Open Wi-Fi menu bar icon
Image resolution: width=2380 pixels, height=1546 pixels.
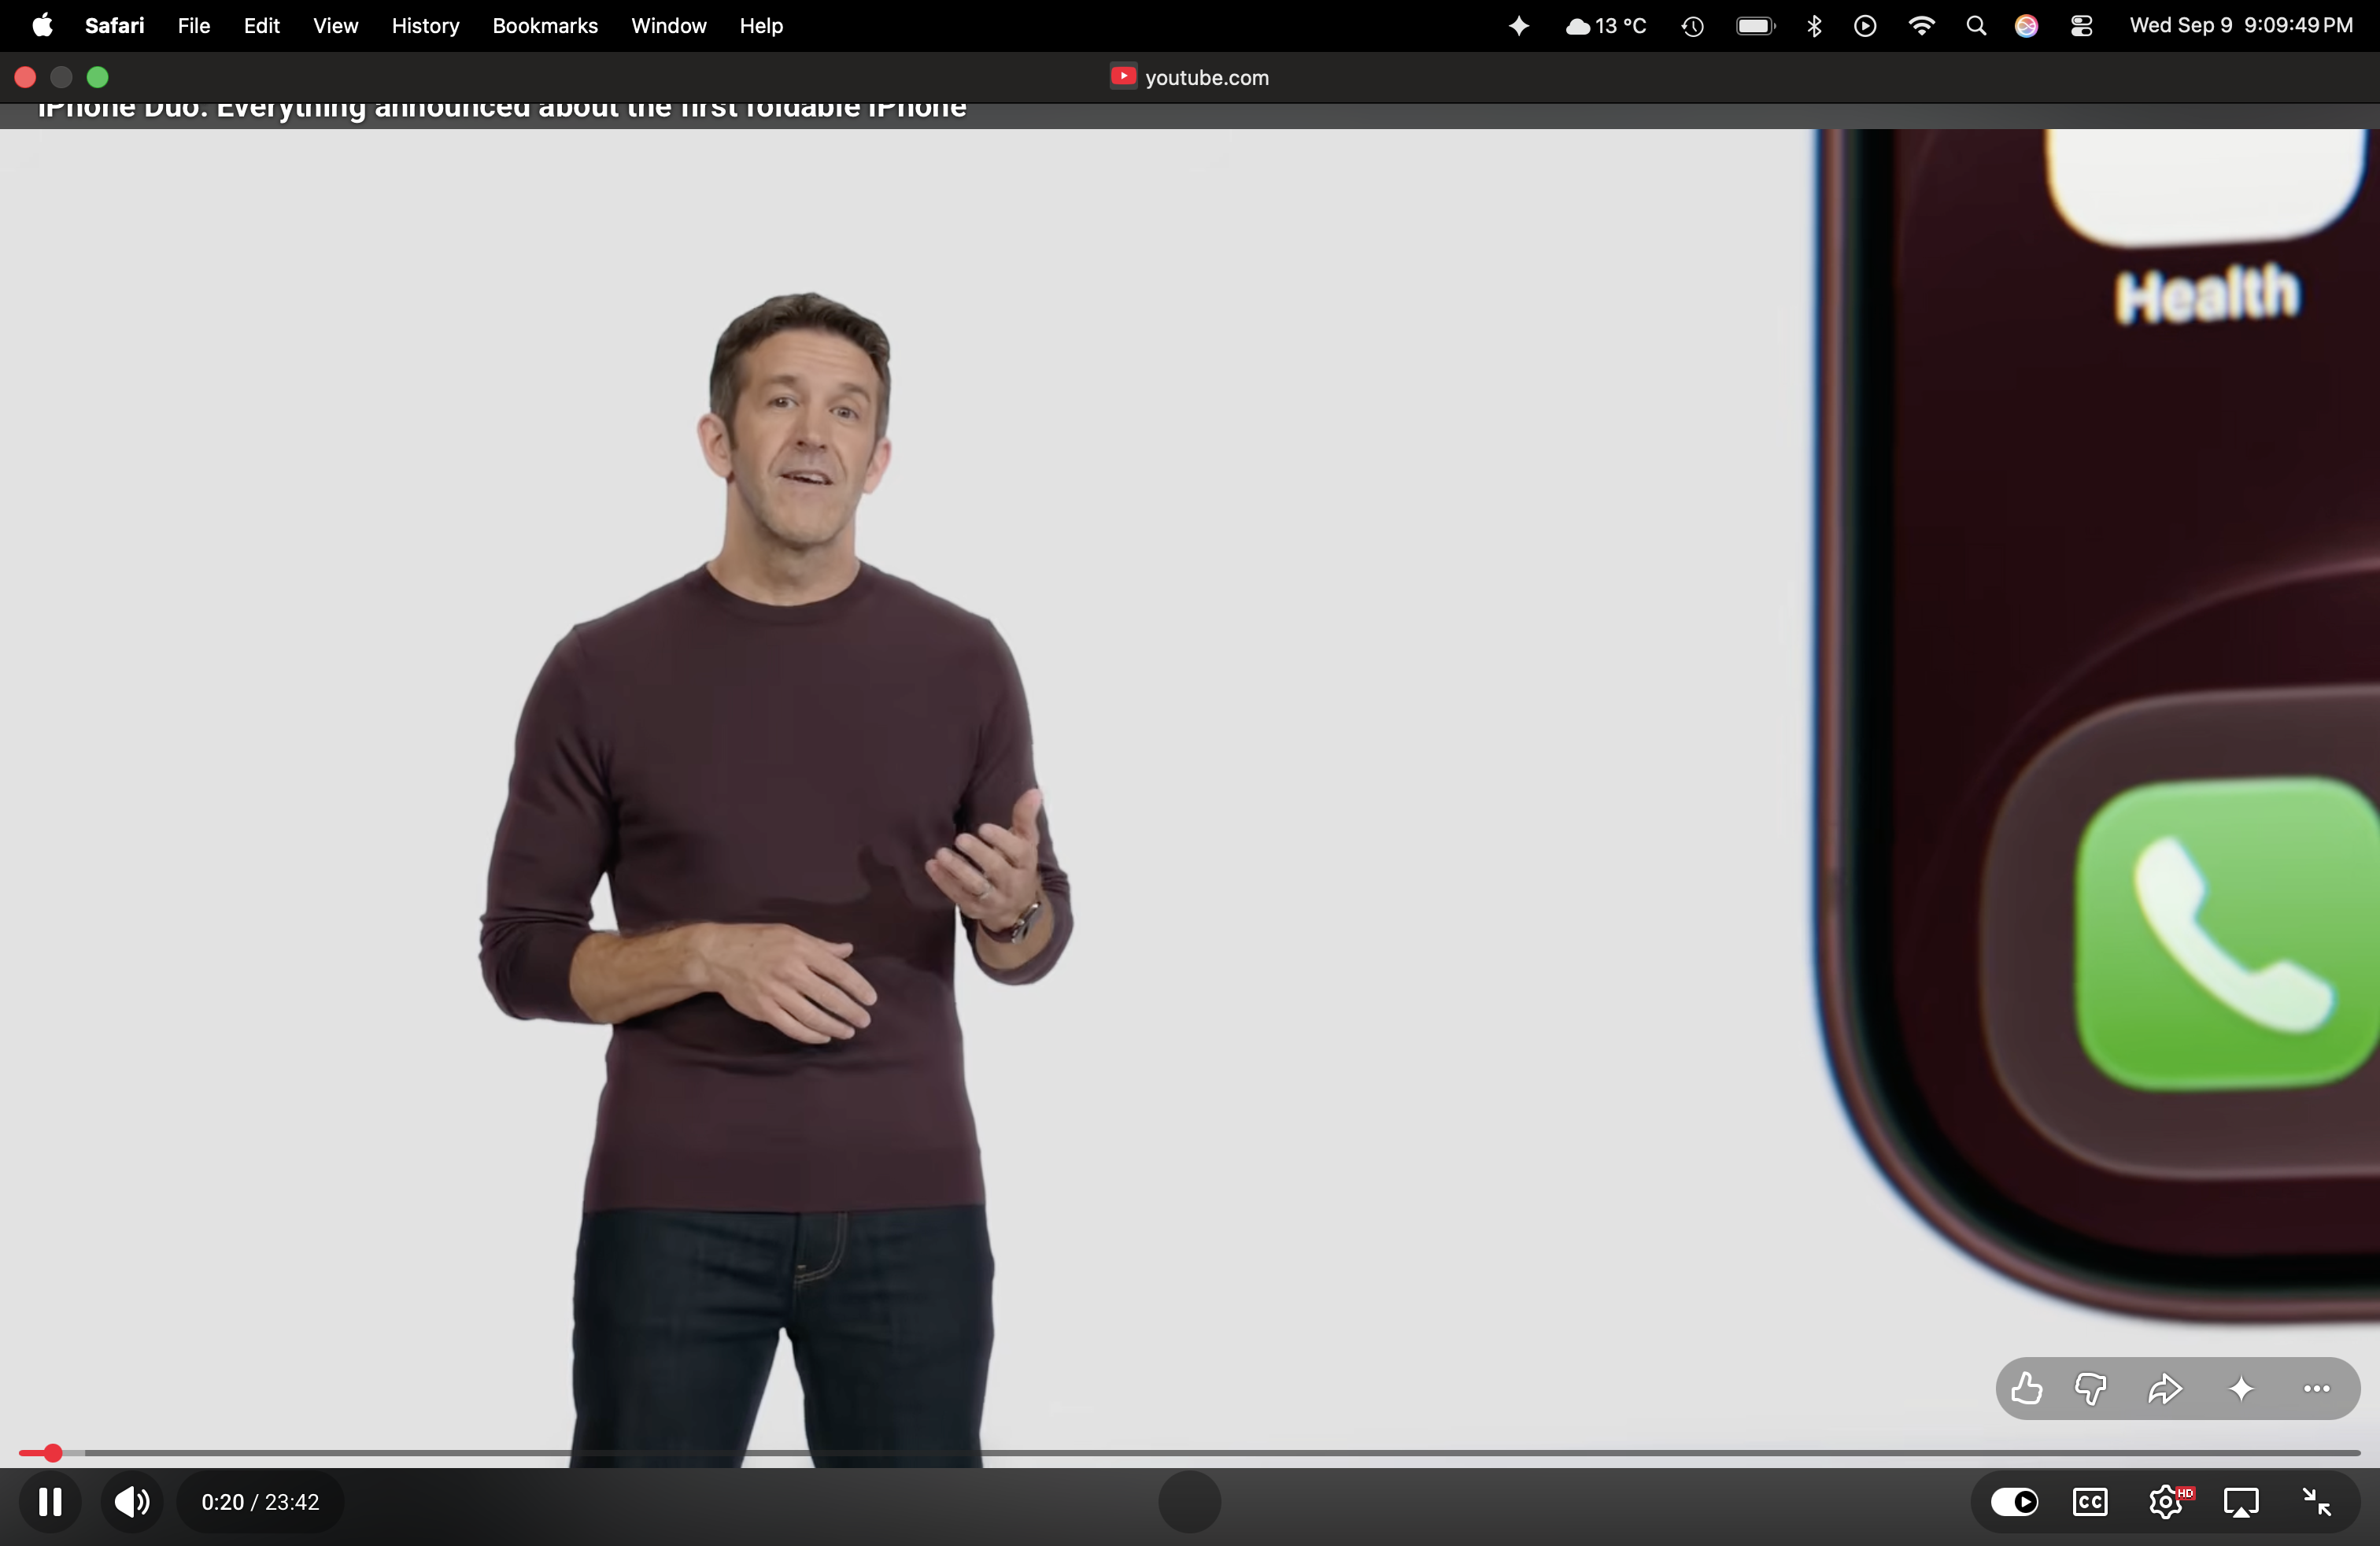coord(1921,26)
